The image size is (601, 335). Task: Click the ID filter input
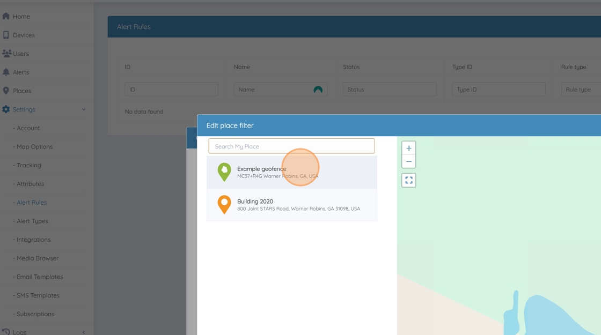171,89
